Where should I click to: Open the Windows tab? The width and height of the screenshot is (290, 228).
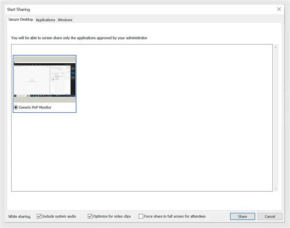pos(65,20)
